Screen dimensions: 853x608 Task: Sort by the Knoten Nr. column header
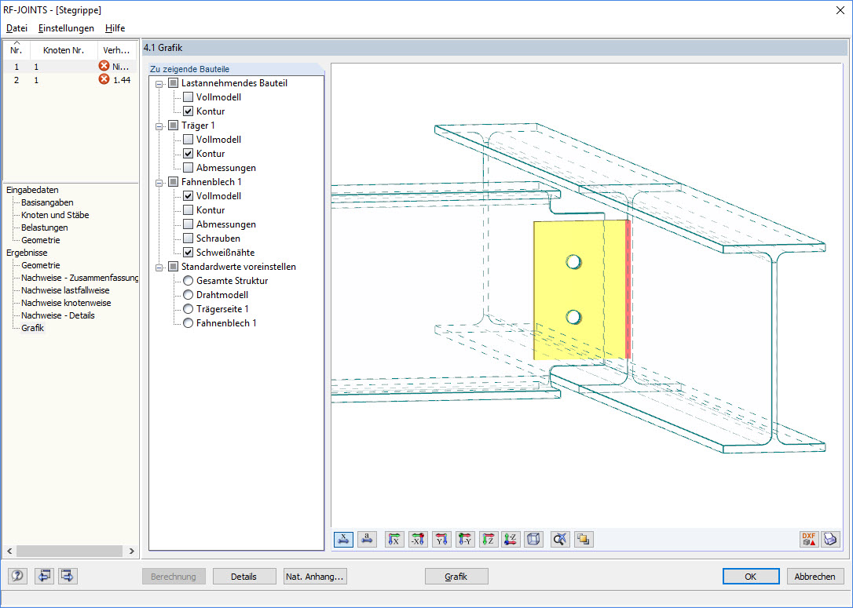click(x=64, y=50)
